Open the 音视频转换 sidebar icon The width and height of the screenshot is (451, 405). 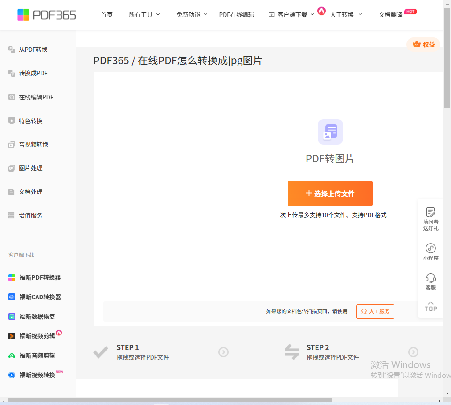tap(12, 145)
